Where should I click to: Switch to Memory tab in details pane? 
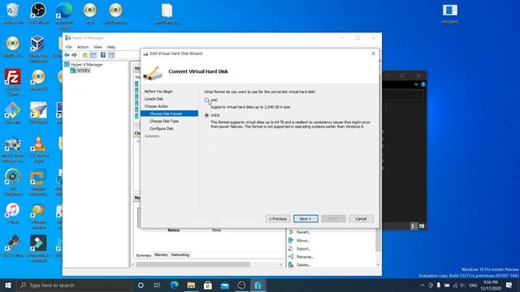161,255
